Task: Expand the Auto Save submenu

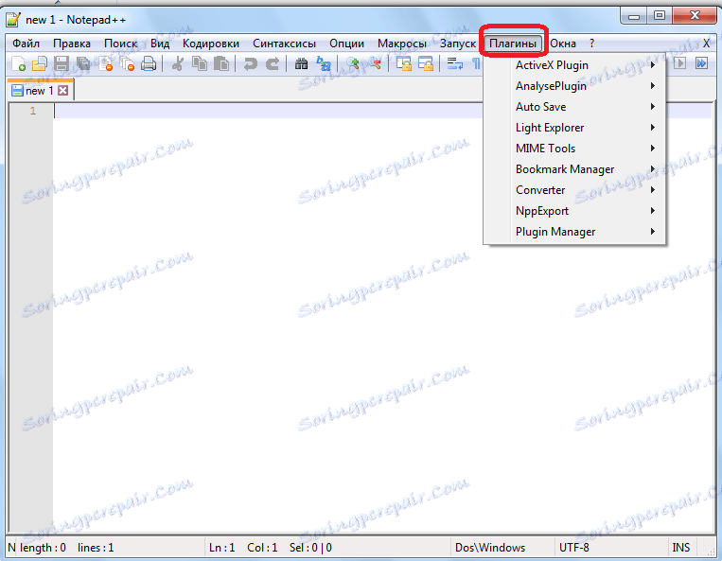Action: coord(574,106)
